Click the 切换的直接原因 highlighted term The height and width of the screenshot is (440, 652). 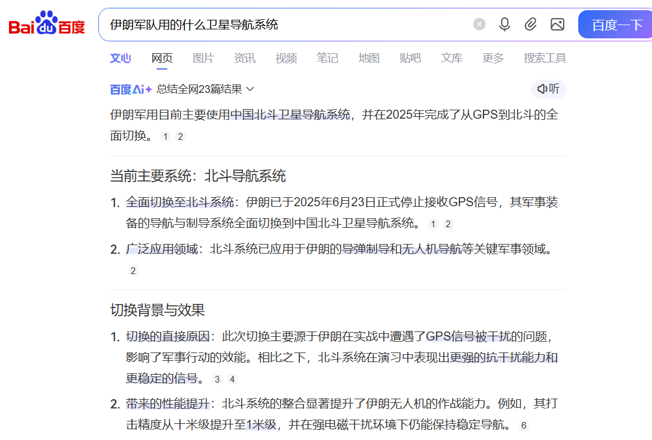coord(167,336)
